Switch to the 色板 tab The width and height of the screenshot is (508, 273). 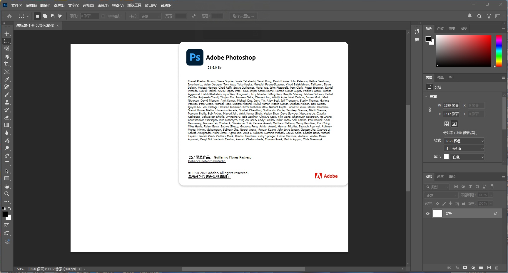(440, 28)
